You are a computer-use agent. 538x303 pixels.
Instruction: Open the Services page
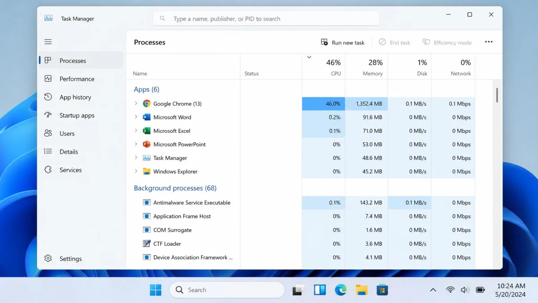tap(81, 170)
